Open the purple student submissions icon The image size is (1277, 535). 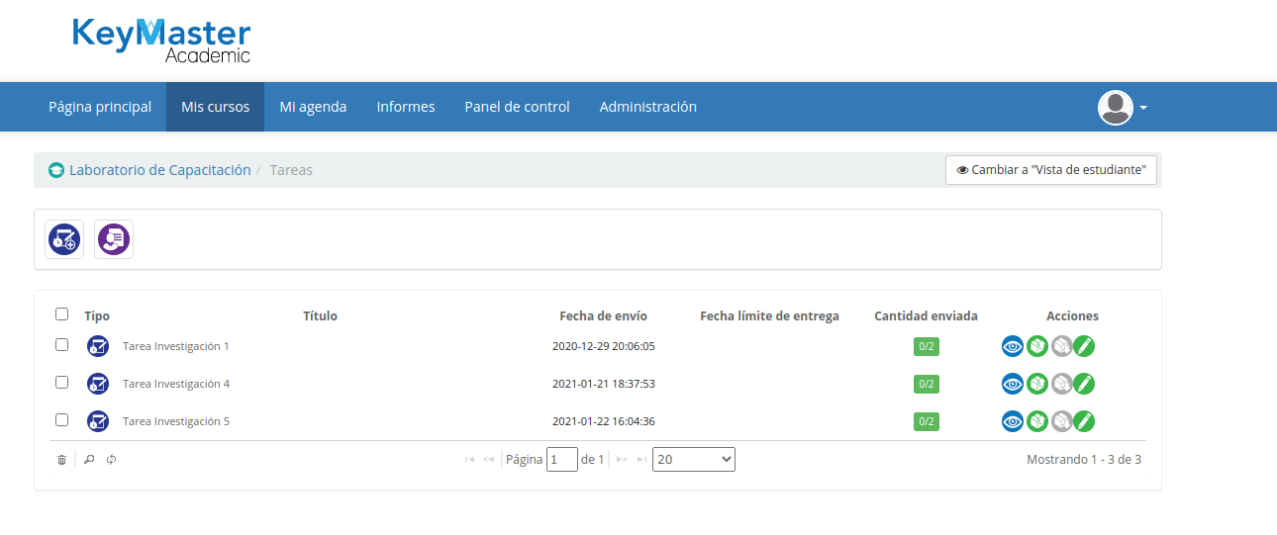(x=114, y=239)
